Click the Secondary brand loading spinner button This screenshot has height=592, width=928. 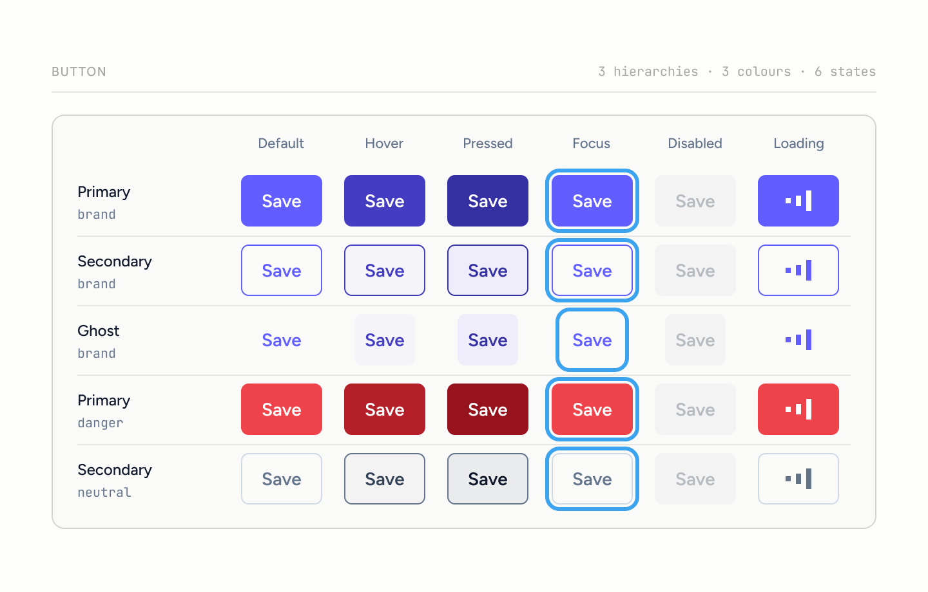click(798, 270)
